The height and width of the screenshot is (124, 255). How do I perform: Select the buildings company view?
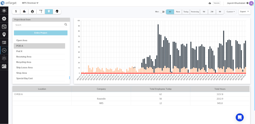tap(24, 11)
